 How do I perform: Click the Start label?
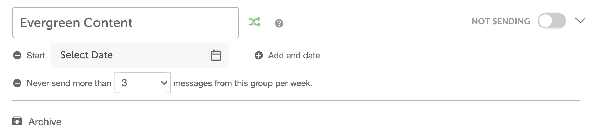(36, 56)
